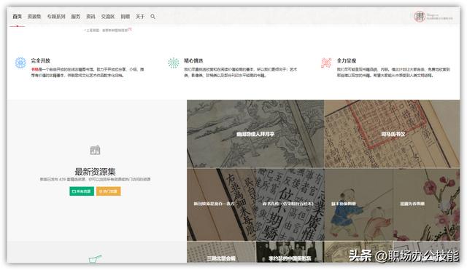Open the 李约瑟的中国摄影集 photo thumbnail
467x270 pixels.
[290, 252]
